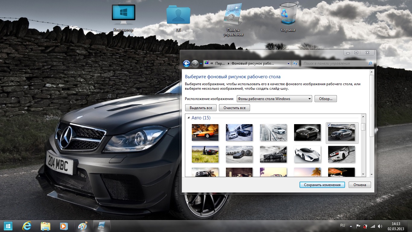Open the address bar history dropdown arrow
This screenshot has width=412, height=232.
[x=288, y=64]
